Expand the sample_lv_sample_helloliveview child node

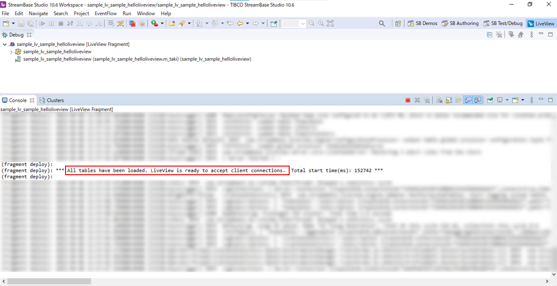point(11,52)
